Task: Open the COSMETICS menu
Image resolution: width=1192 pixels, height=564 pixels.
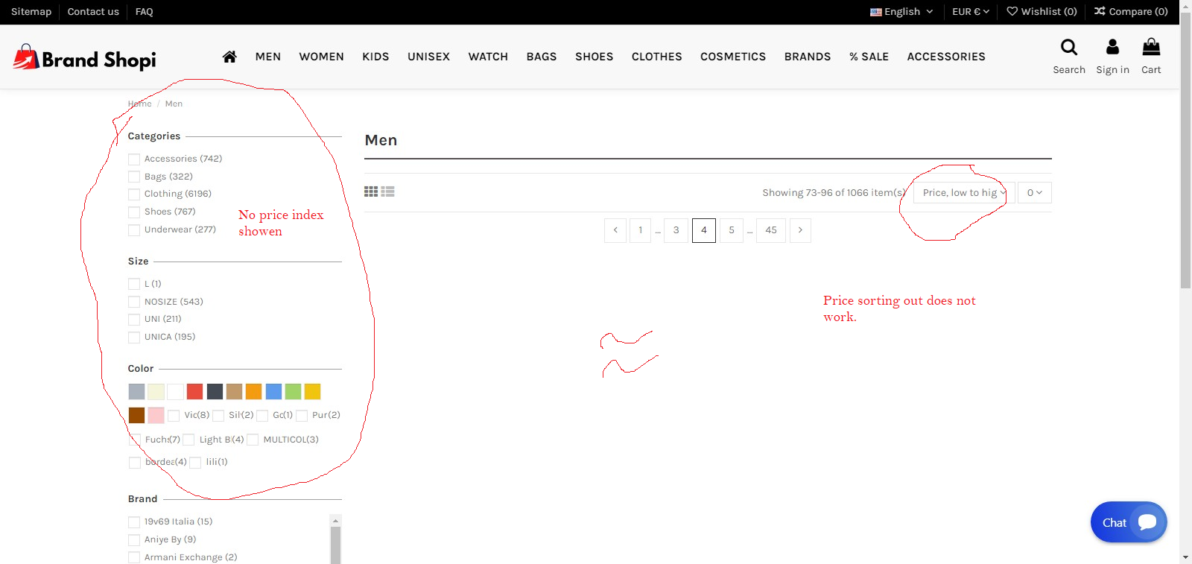Action: click(x=733, y=57)
